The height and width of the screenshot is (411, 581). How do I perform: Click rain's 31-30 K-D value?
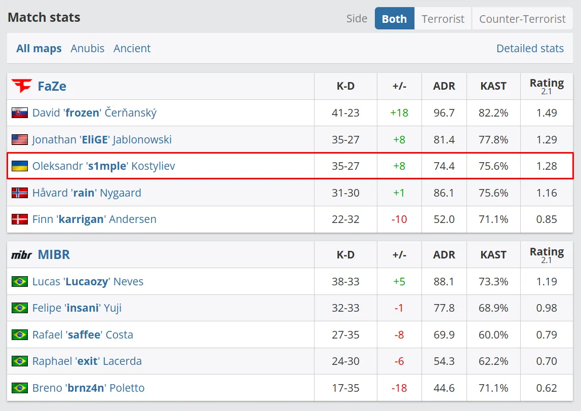pyautogui.click(x=345, y=193)
